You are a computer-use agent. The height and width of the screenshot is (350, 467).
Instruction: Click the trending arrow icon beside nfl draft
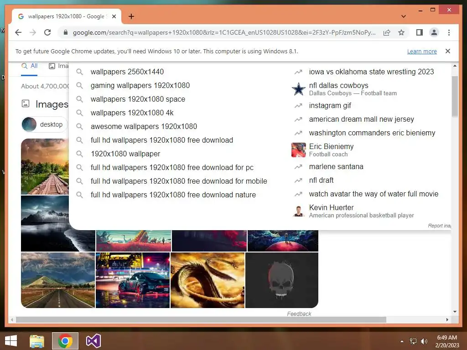click(298, 180)
